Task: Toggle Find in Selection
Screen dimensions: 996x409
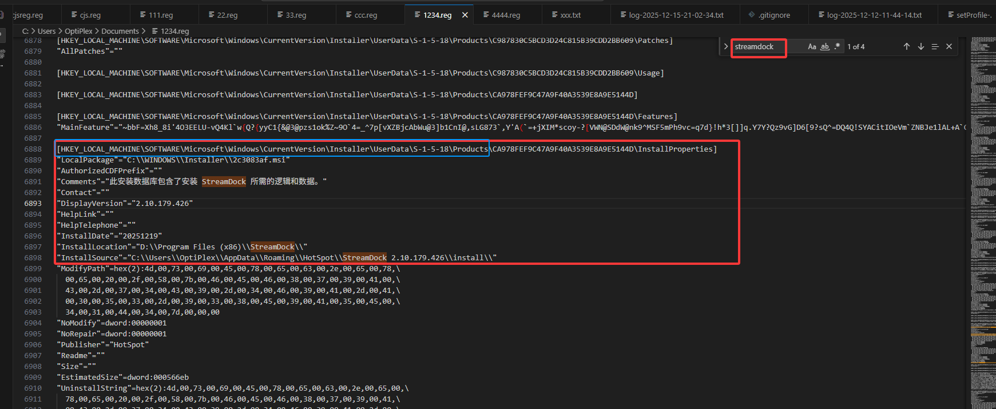Action: [x=935, y=47]
